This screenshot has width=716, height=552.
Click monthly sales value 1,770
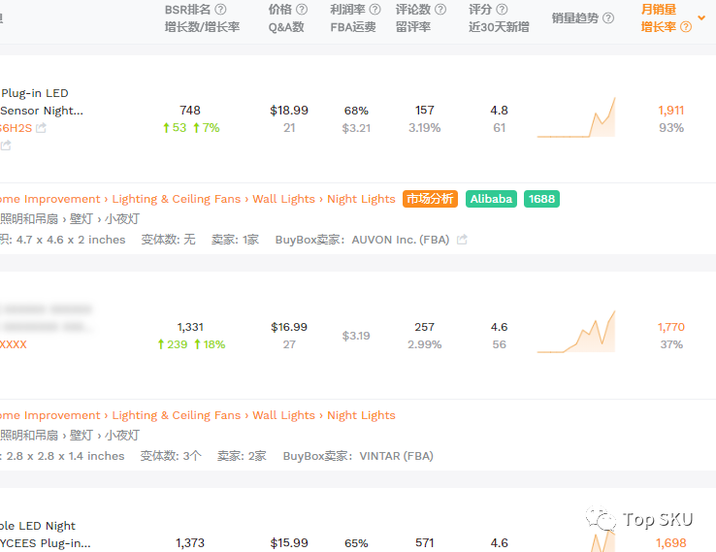click(670, 327)
